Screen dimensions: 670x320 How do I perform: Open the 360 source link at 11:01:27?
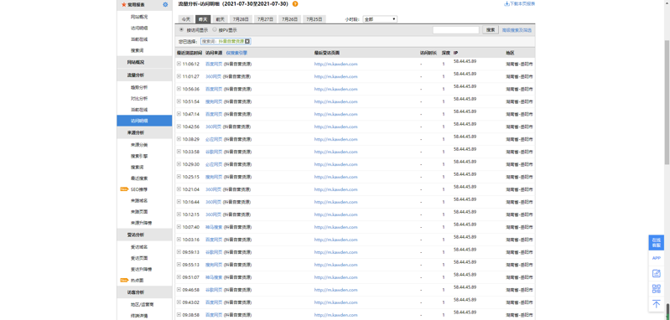(x=213, y=76)
